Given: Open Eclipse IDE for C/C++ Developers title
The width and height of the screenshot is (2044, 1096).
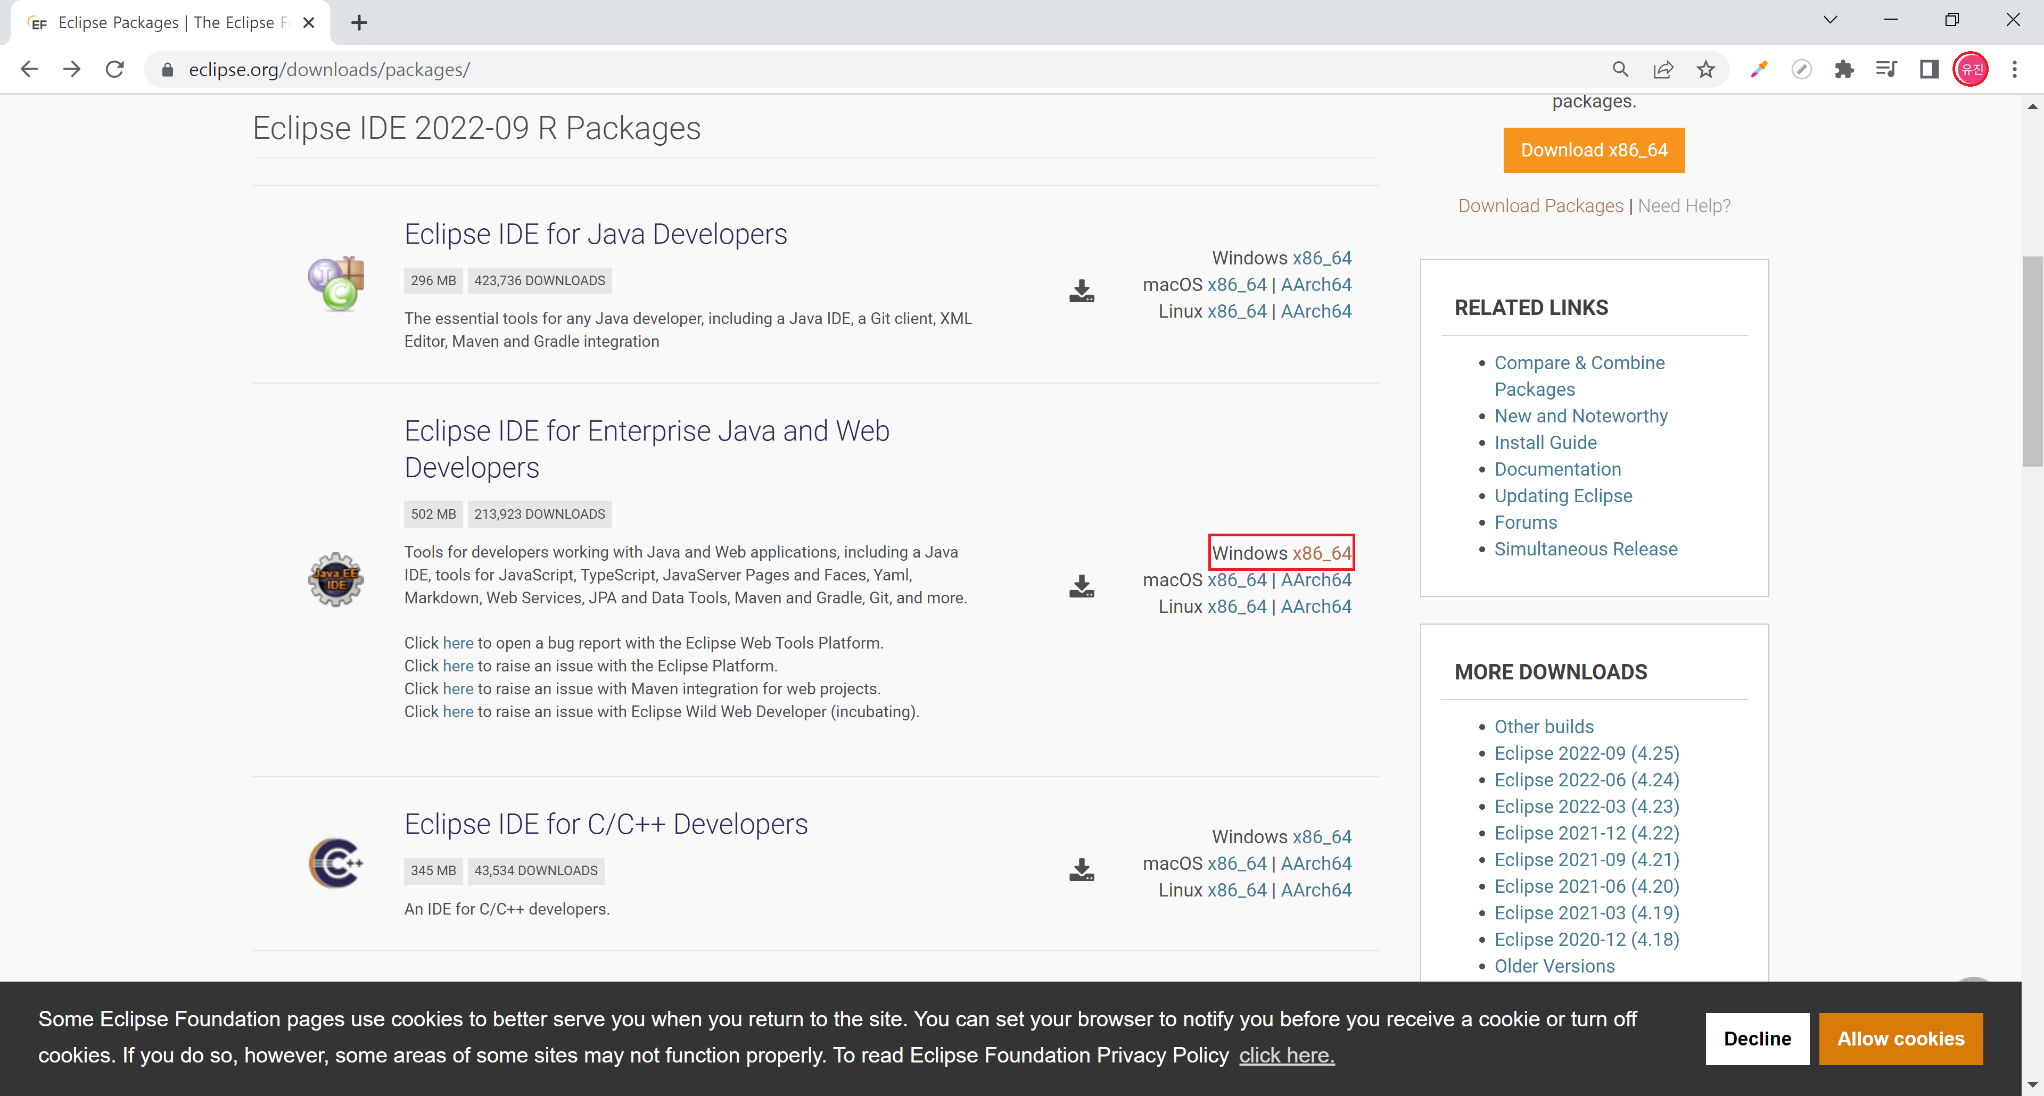Looking at the screenshot, I should coord(606,824).
